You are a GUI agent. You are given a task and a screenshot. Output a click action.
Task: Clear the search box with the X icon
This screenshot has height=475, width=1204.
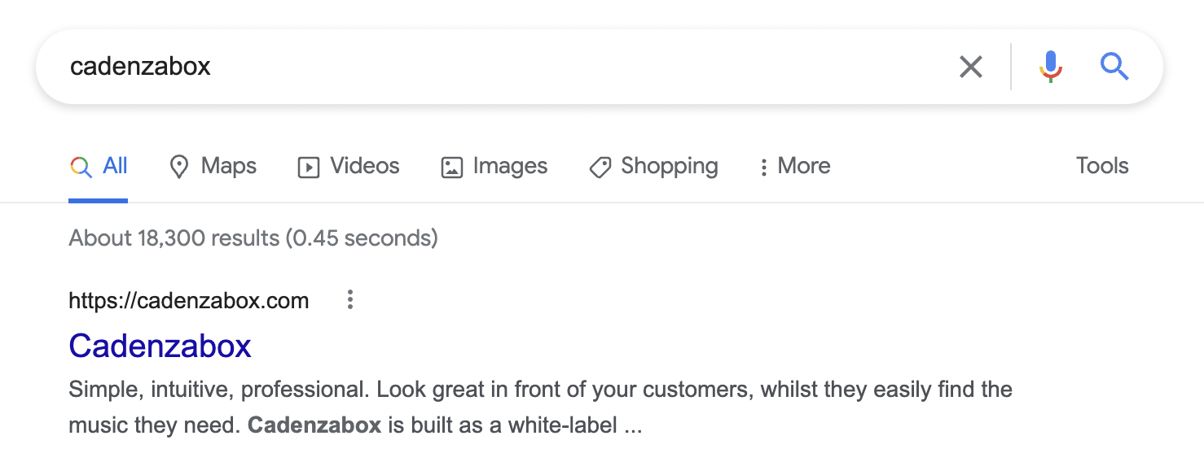[970, 67]
